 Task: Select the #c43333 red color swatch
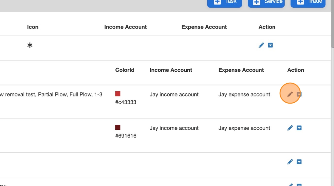pos(118,94)
